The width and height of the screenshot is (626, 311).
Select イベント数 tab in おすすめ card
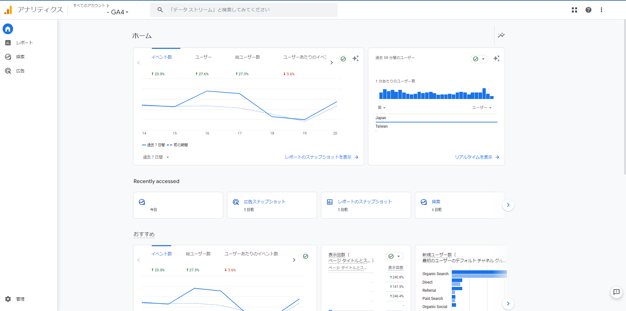tap(161, 254)
